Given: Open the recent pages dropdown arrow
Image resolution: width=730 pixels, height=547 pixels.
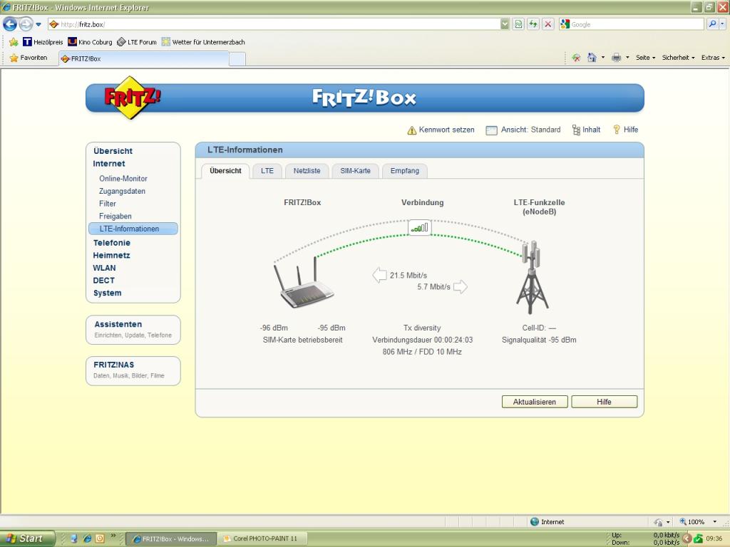Looking at the screenshot, I should [x=38, y=24].
